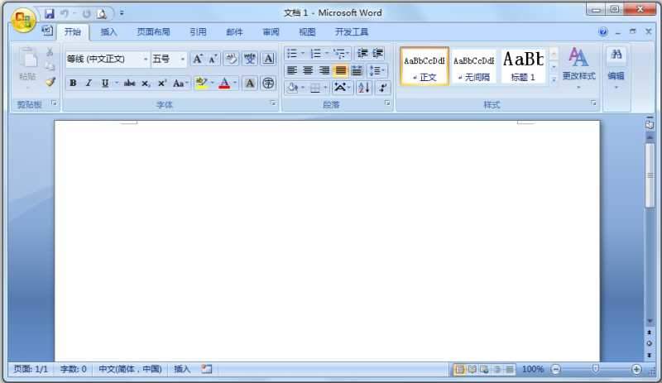Image resolution: width=662 pixels, height=383 pixels.
Task: Expand font dialog launcher in 字体 group
Action: (x=273, y=103)
